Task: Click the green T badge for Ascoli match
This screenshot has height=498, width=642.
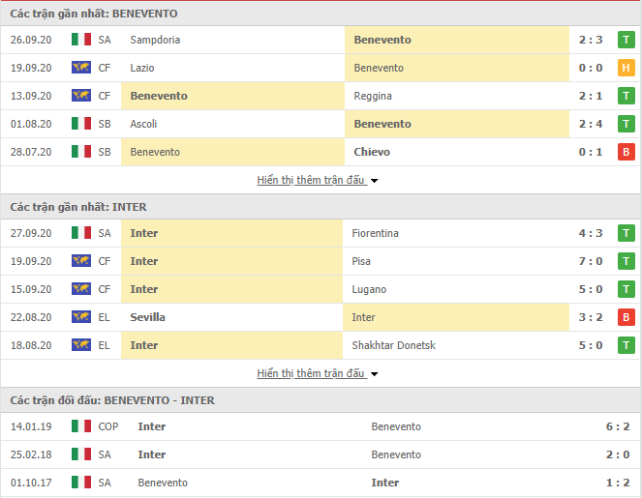Action: 627,124
